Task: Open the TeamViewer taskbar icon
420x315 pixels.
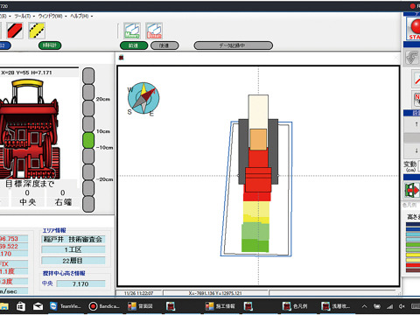Action: click(x=65, y=306)
